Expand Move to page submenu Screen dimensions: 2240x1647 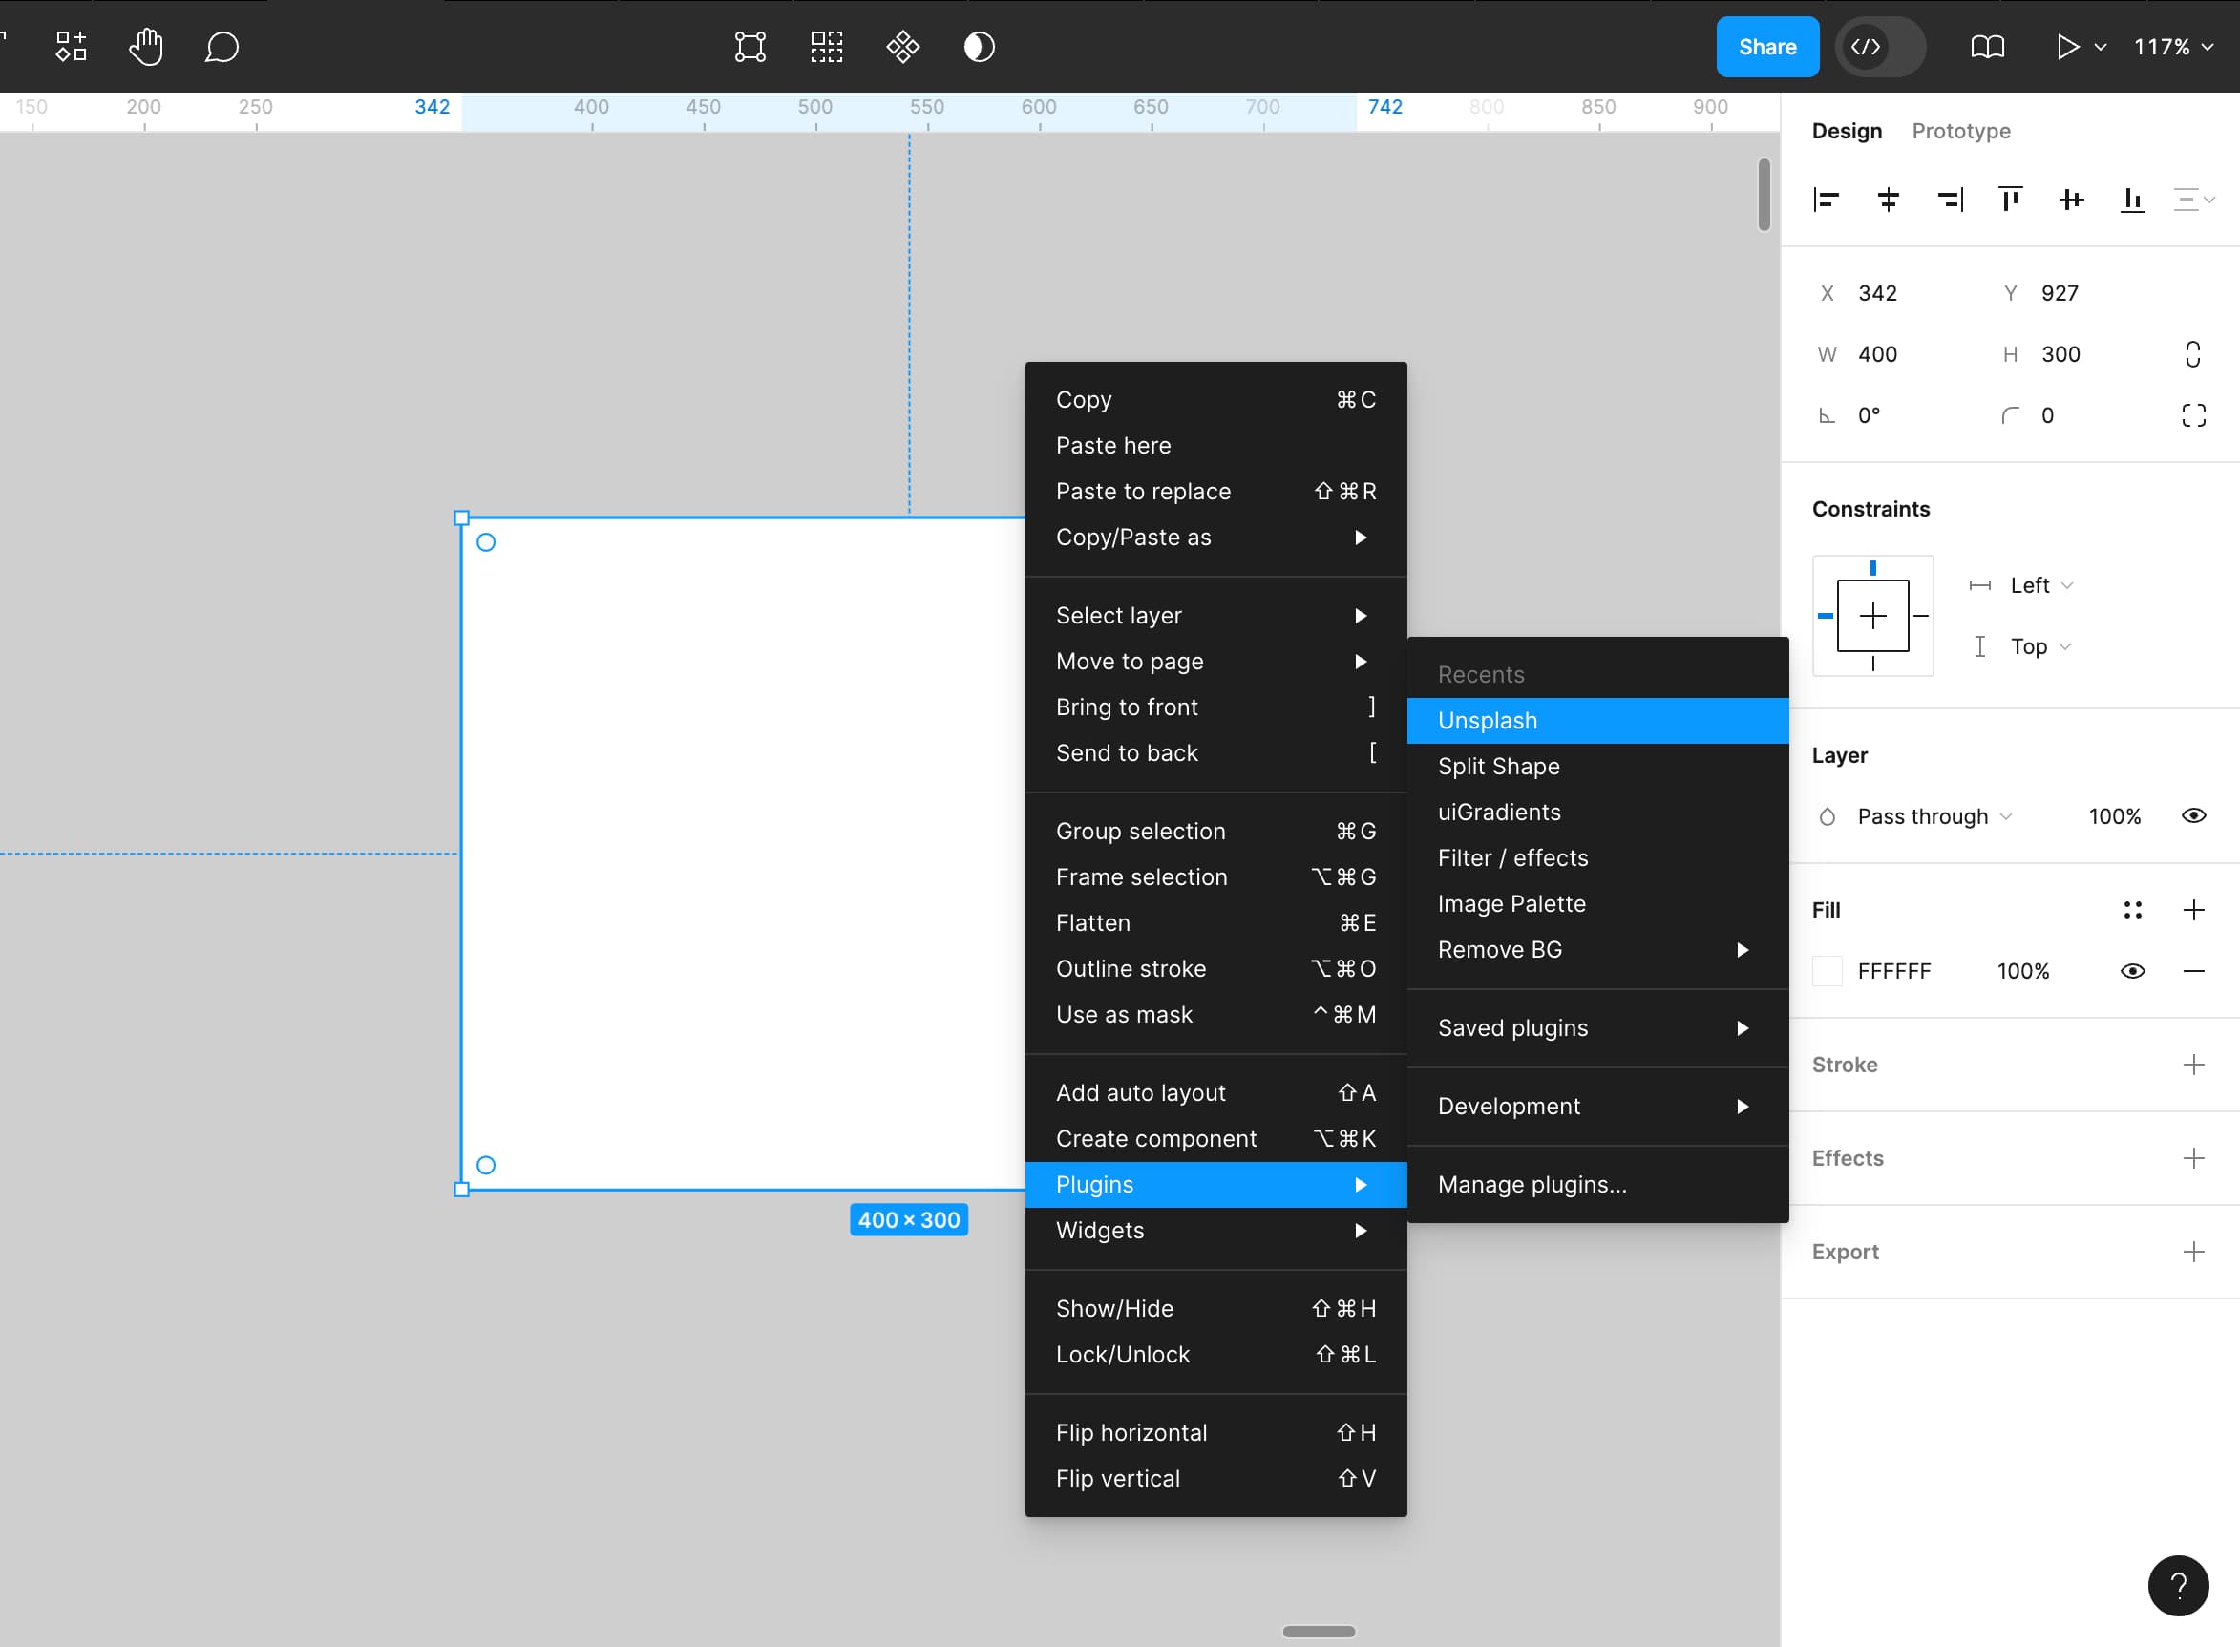point(1215,662)
